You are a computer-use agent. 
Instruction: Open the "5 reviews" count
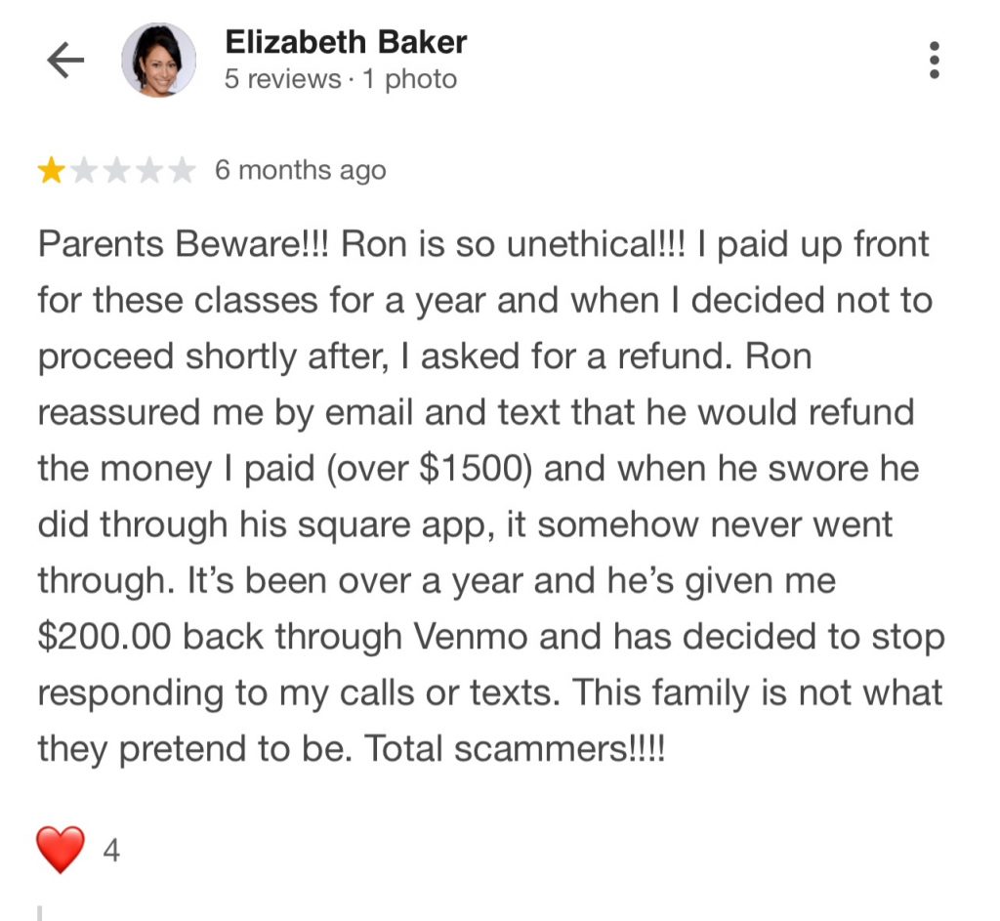281,79
